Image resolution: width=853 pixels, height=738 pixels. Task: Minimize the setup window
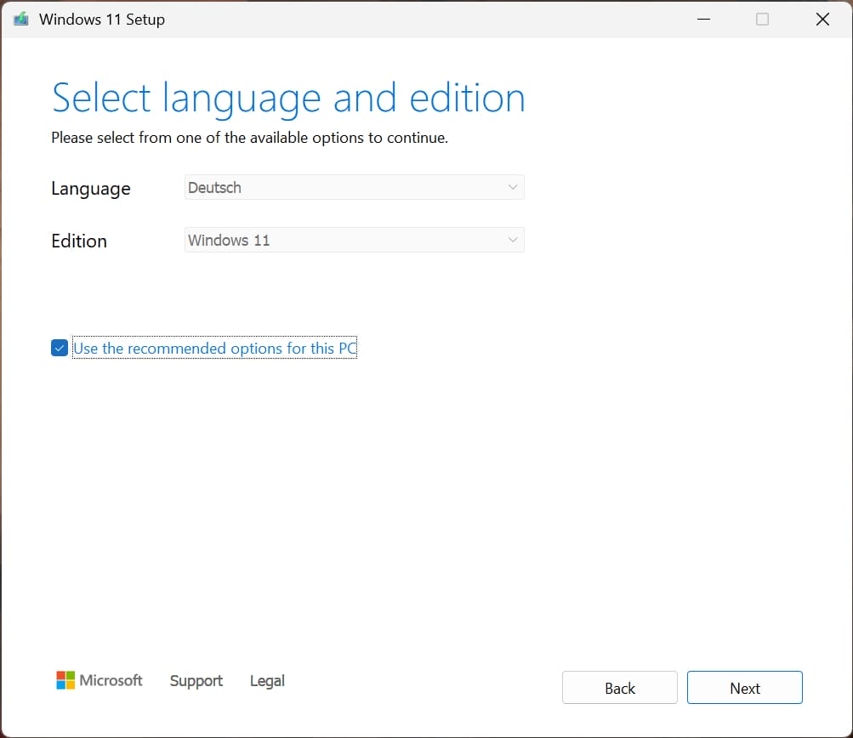coord(702,19)
